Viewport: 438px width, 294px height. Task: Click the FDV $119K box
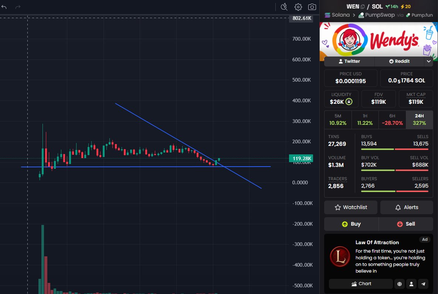(x=378, y=99)
